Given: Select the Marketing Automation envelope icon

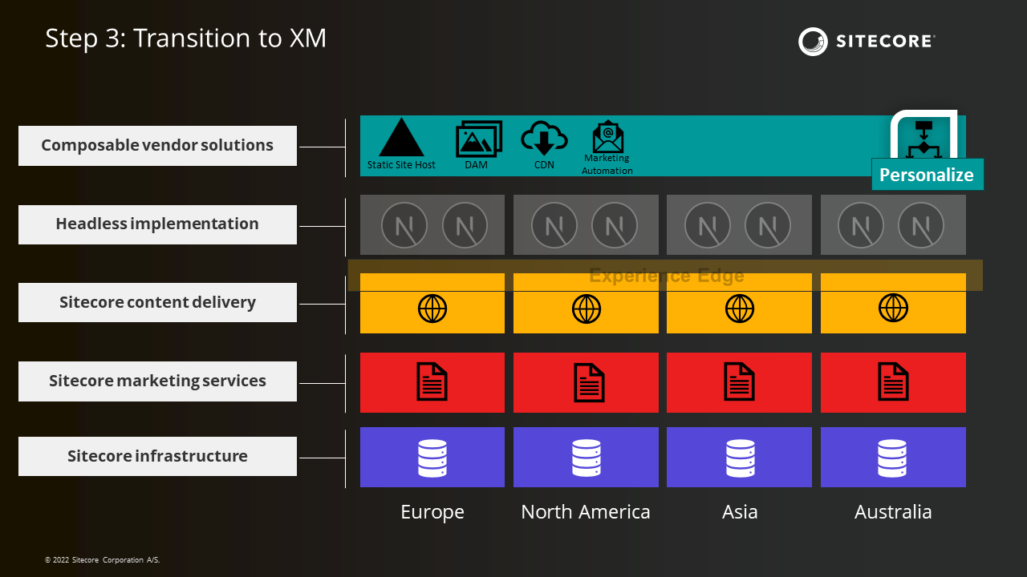Looking at the screenshot, I should point(608,136).
